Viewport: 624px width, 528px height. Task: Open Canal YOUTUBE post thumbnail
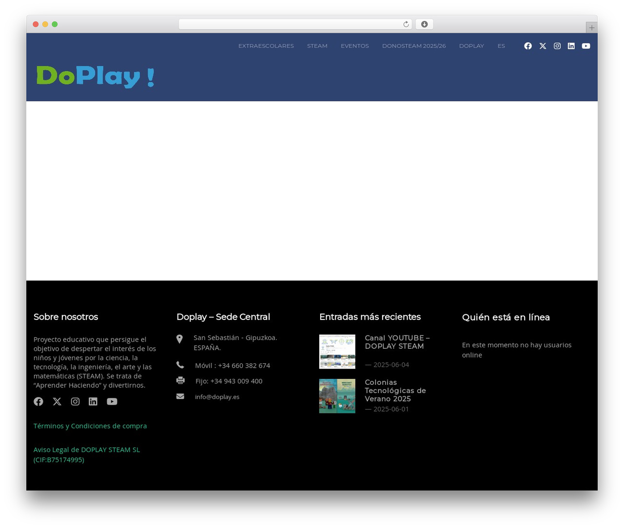click(x=337, y=352)
